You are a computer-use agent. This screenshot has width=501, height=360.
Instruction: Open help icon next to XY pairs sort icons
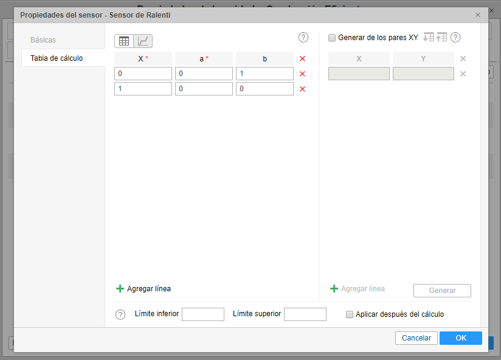455,38
